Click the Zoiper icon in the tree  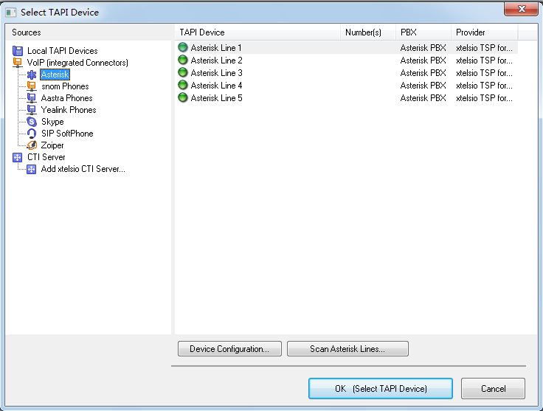[32, 145]
